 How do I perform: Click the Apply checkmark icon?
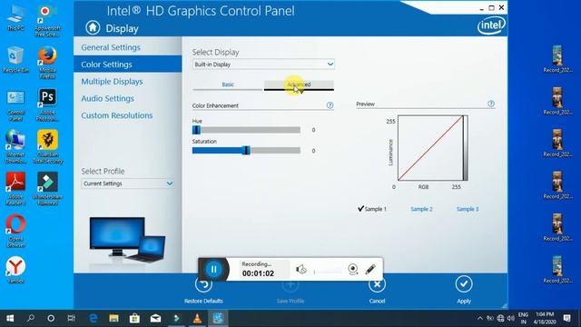pos(464,284)
